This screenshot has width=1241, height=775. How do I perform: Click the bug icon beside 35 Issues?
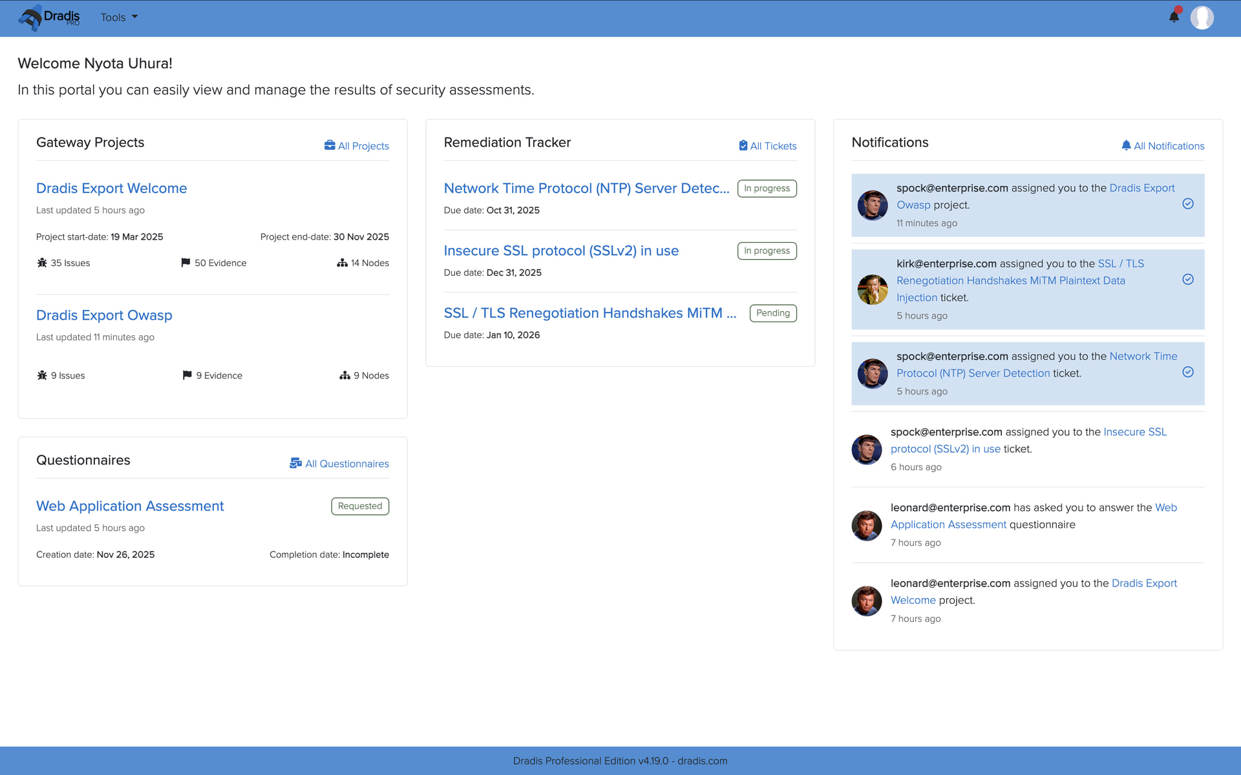point(42,262)
